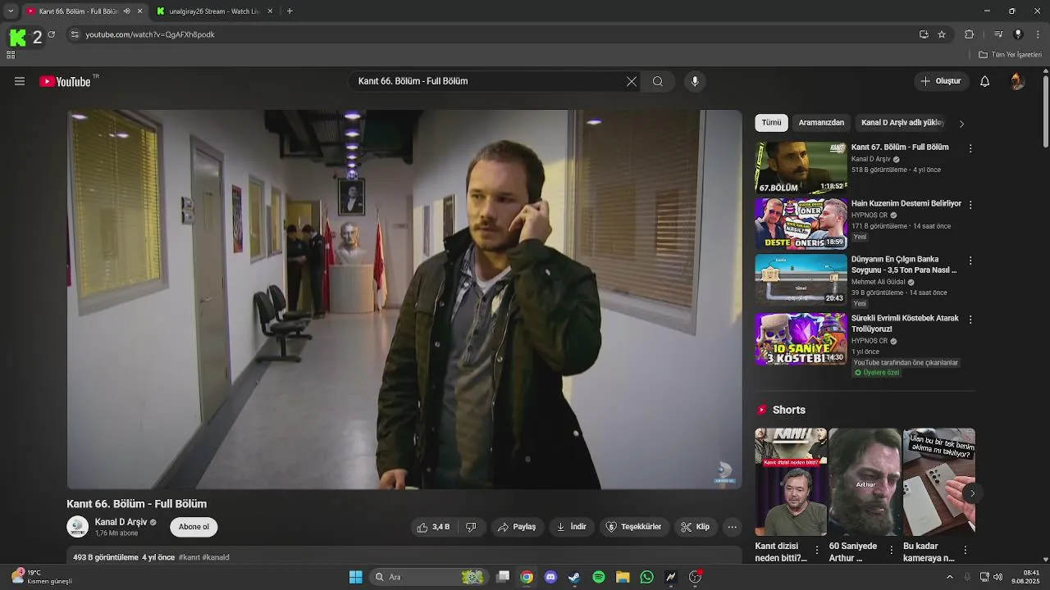This screenshot has width=1050, height=590.
Task: Open YouTube notifications bell
Action: (985, 81)
